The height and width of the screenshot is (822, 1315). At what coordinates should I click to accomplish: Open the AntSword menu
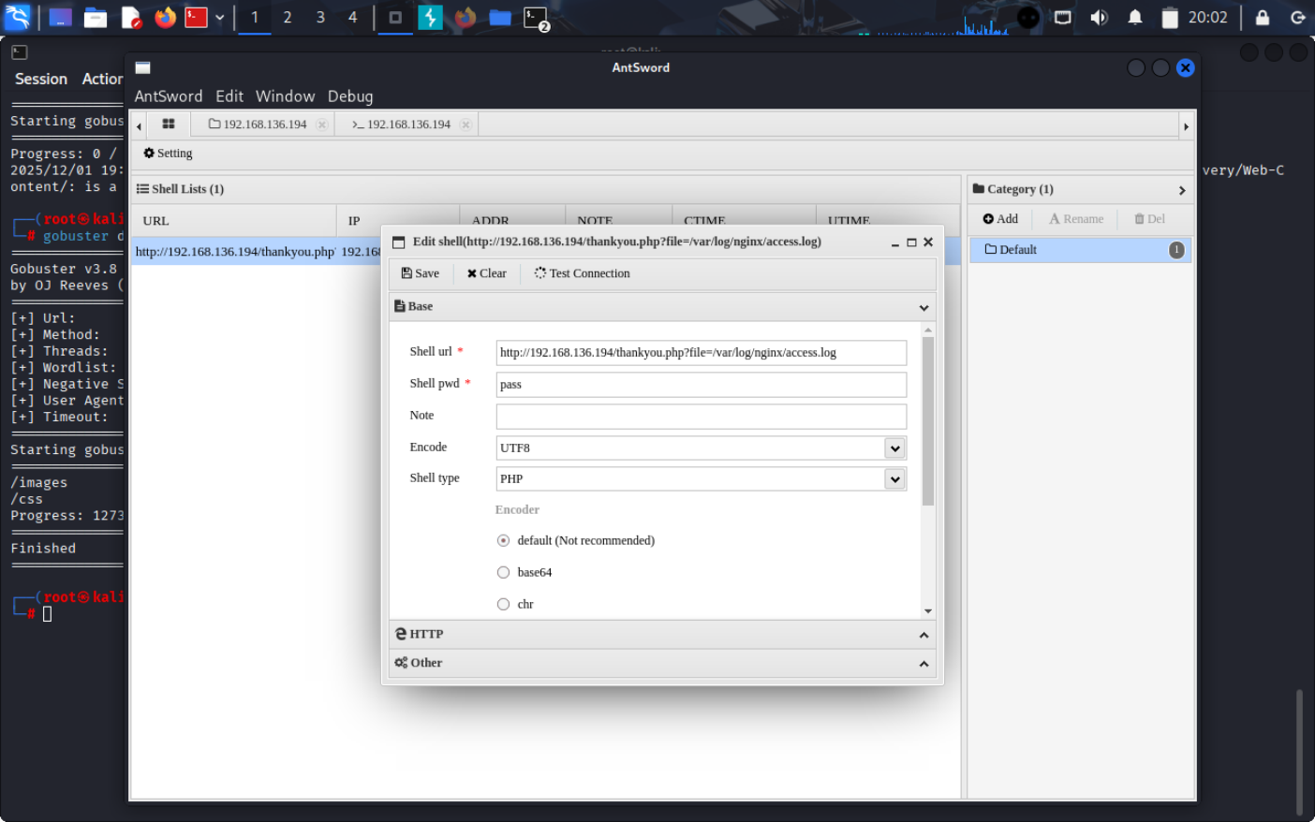[x=169, y=96]
